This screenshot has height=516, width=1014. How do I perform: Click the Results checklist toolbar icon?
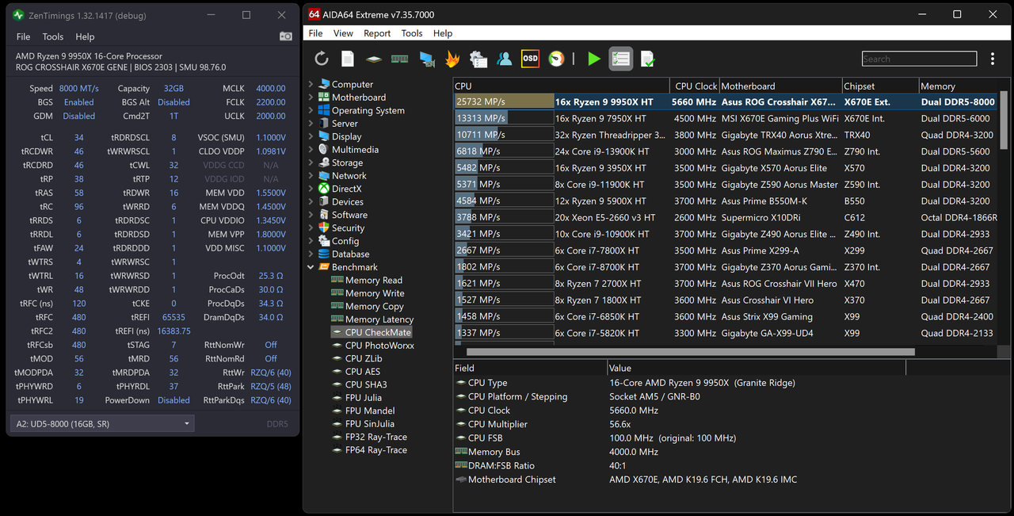[621, 59]
